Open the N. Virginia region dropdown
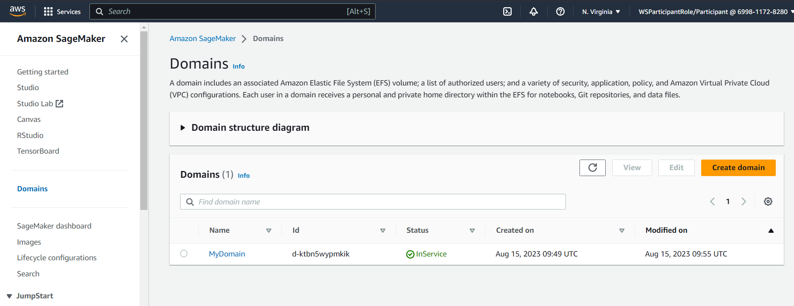The width and height of the screenshot is (794, 306). click(601, 11)
